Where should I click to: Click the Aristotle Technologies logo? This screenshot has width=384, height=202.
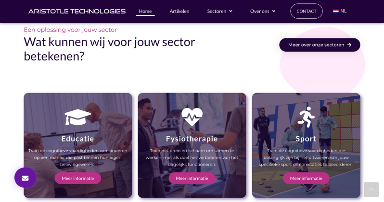(x=77, y=11)
